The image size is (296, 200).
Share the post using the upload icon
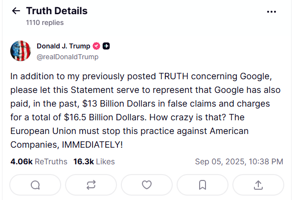click(258, 185)
